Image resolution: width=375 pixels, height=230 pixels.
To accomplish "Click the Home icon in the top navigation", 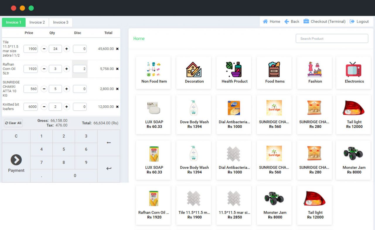I will tap(266, 21).
